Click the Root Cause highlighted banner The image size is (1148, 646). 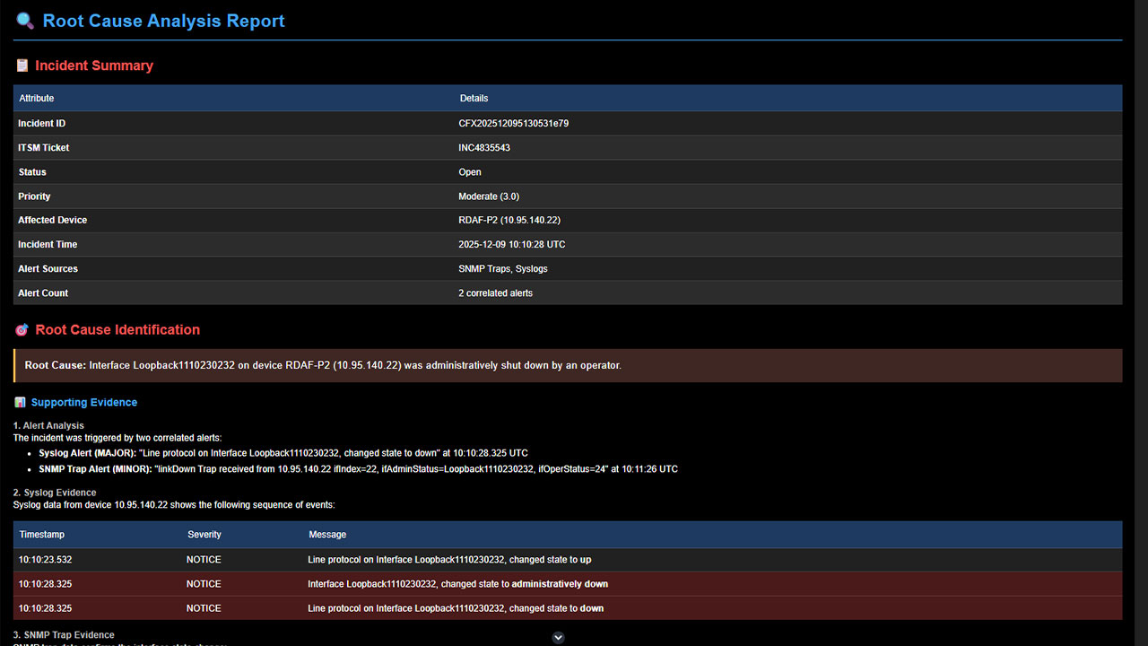568,366
